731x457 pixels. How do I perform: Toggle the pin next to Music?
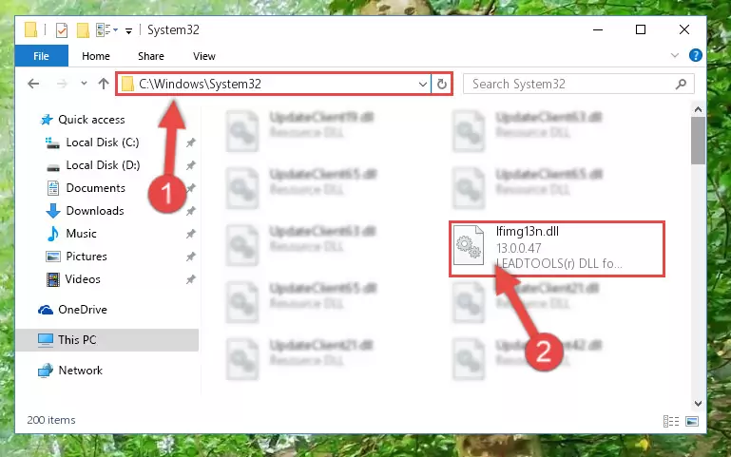pyautogui.click(x=191, y=234)
